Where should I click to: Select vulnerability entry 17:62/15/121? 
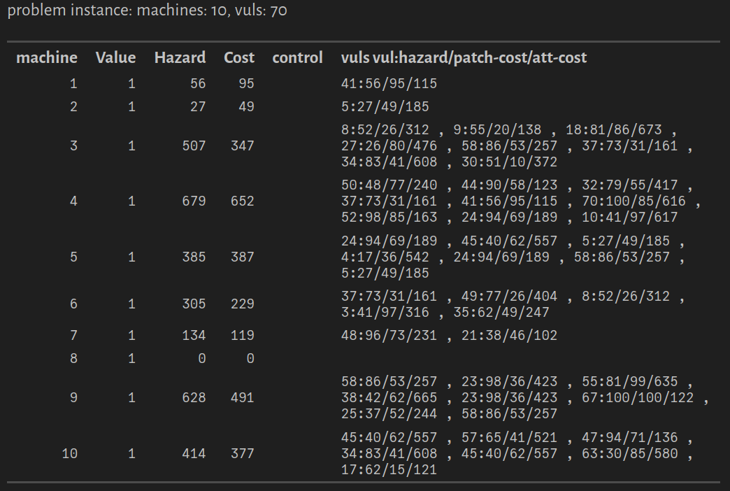pyautogui.click(x=389, y=470)
